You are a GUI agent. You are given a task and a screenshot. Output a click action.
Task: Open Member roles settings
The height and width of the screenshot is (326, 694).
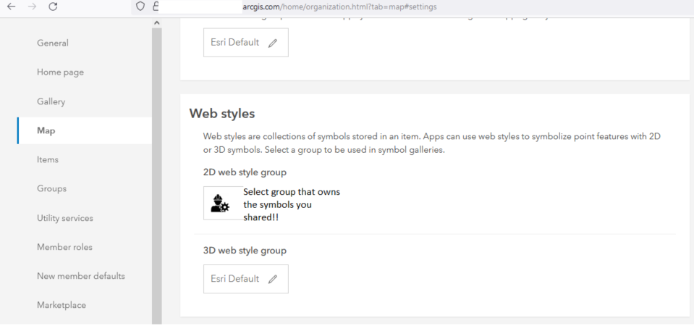tap(64, 247)
